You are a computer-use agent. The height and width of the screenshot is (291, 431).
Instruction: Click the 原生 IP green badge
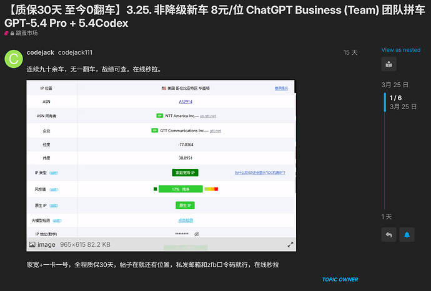point(185,206)
